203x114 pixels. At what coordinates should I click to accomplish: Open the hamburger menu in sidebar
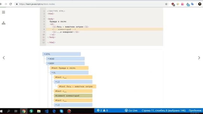pos(3,12)
